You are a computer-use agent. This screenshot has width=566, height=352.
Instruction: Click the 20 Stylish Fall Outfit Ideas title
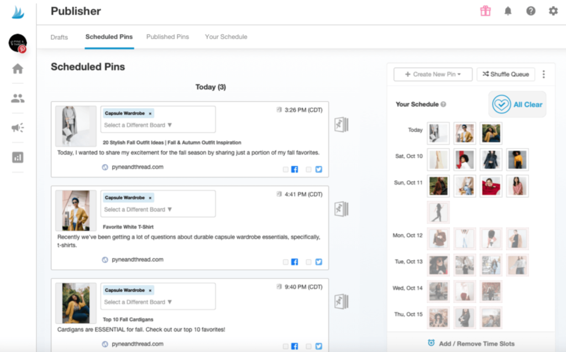point(172,143)
